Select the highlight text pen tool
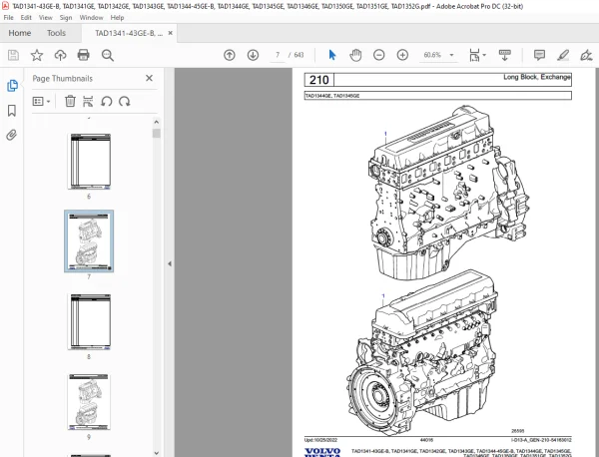The width and height of the screenshot is (599, 457). 563,55
